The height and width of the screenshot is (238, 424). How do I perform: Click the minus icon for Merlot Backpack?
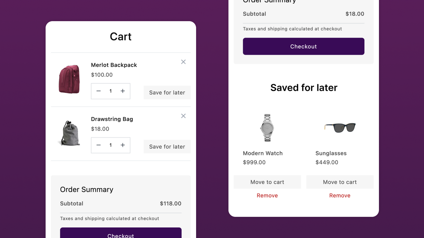point(98,91)
